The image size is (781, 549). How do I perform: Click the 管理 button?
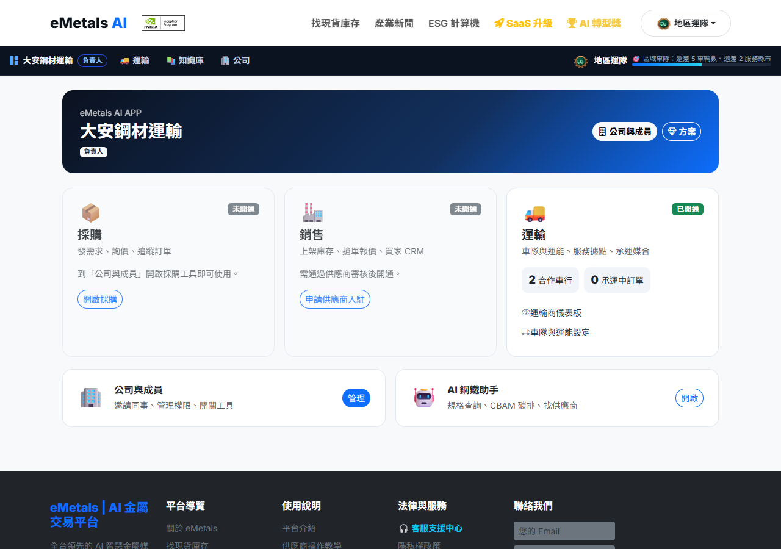pos(356,398)
